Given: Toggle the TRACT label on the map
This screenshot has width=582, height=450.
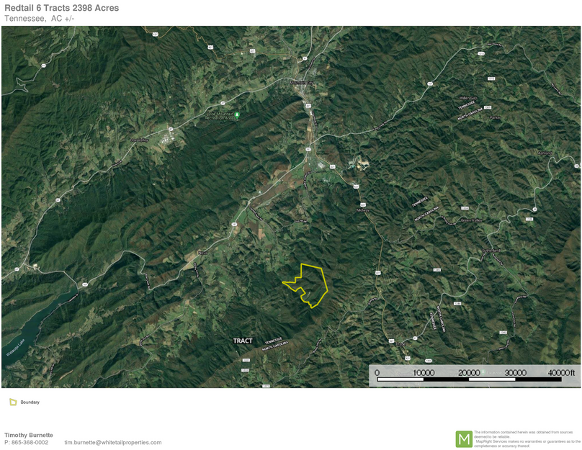Looking at the screenshot, I should 243,341.
